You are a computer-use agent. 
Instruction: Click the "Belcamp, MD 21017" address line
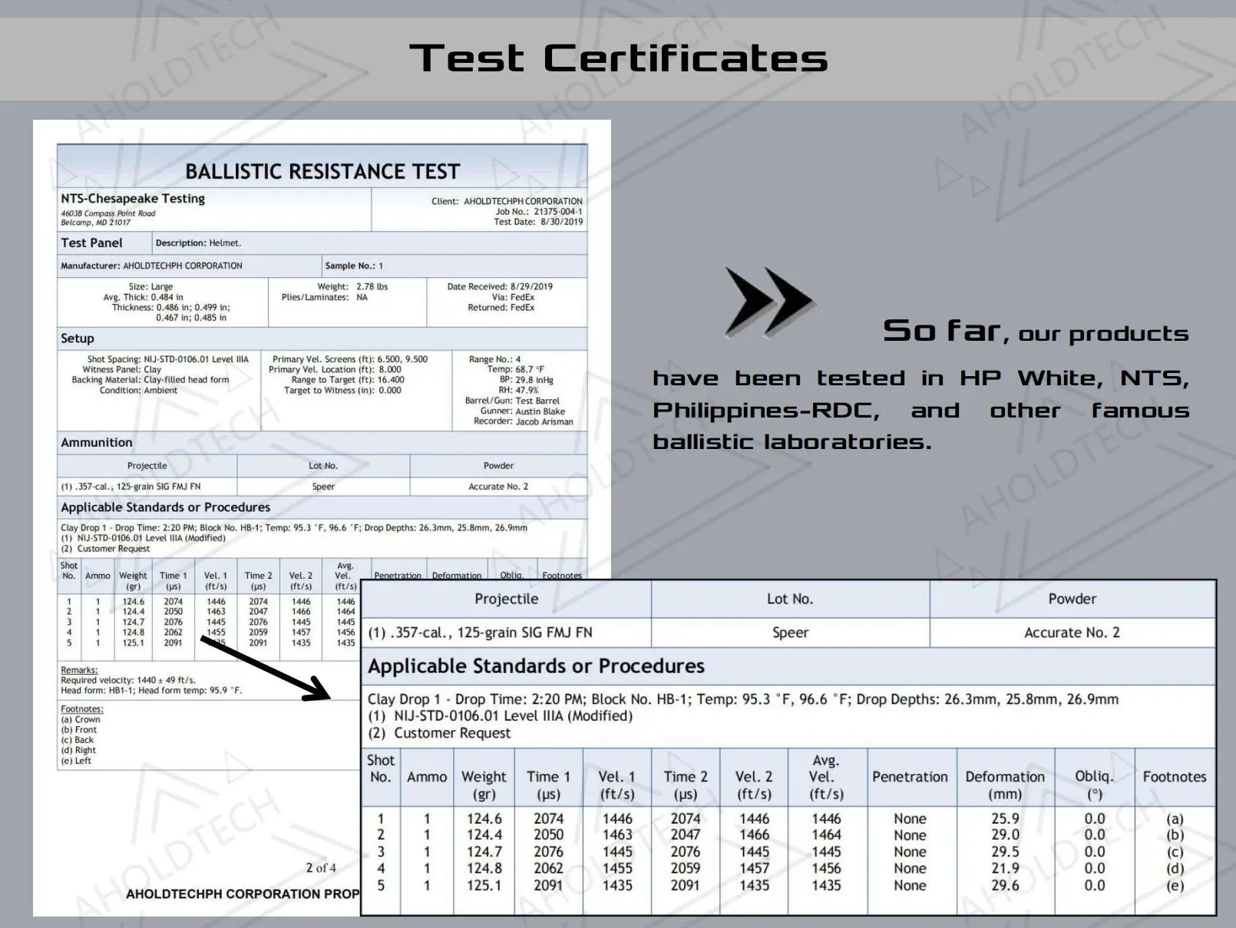(x=95, y=223)
